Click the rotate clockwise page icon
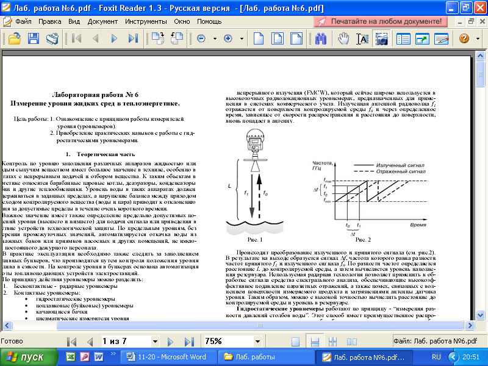This screenshot has width=488, height=366. pos(158,39)
